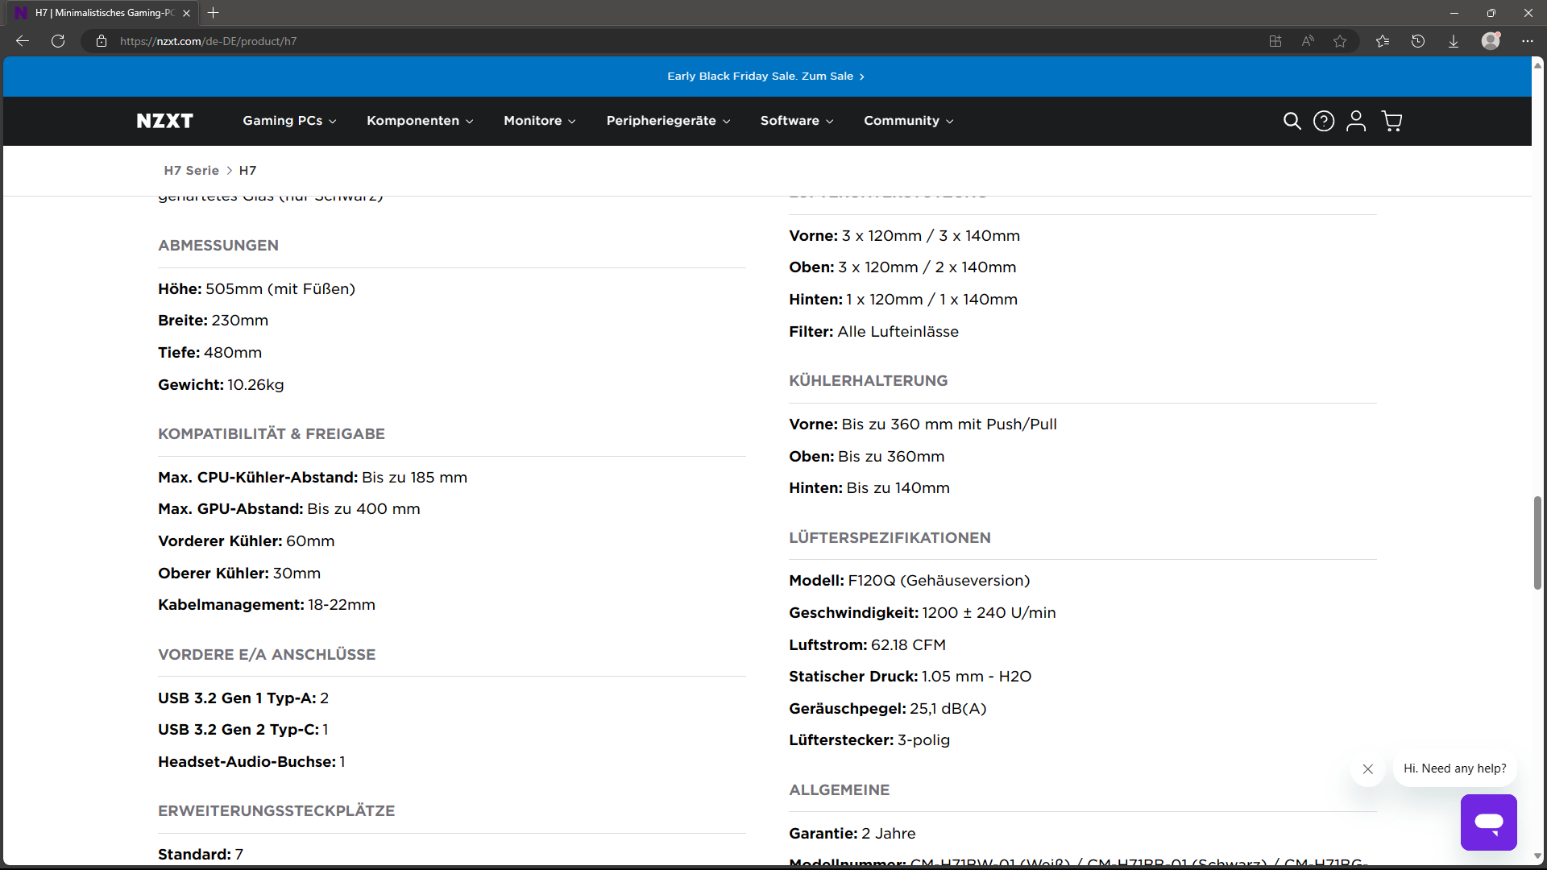View site information lock icon
The height and width of the screenshot is (870, 1547).
[102, 41]
